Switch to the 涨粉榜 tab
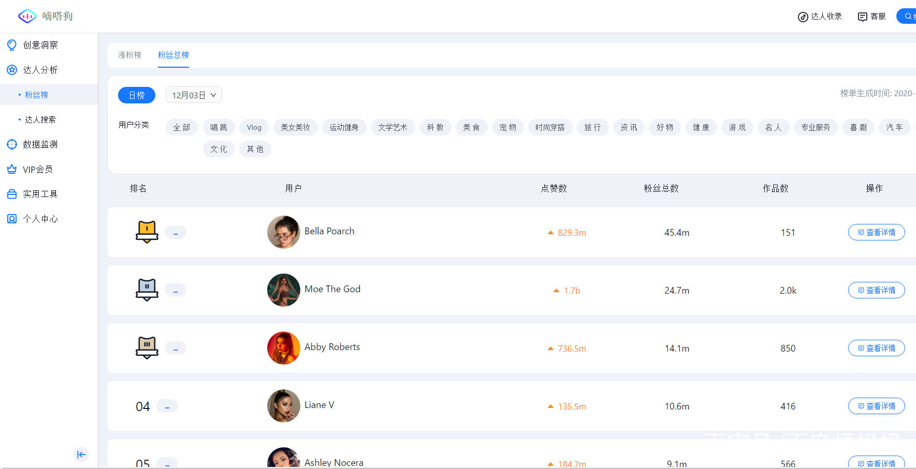 pyautogui.click(x=129, y=55)
